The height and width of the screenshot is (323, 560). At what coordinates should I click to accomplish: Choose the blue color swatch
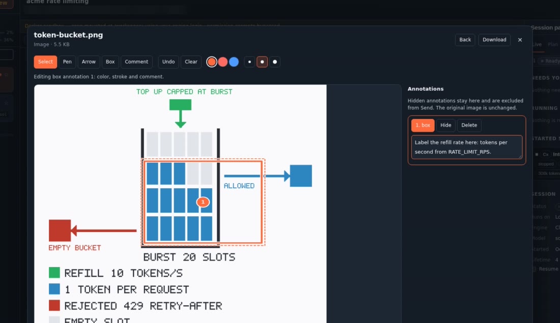(x=234, y=62)
